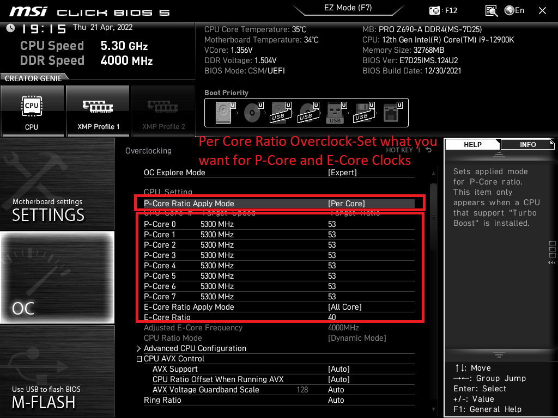Click the CPU Ratio Mode [Dynamic Mode] value
Image resolution: width=558 pixels, height=418 pixels.
pos(357,338)
